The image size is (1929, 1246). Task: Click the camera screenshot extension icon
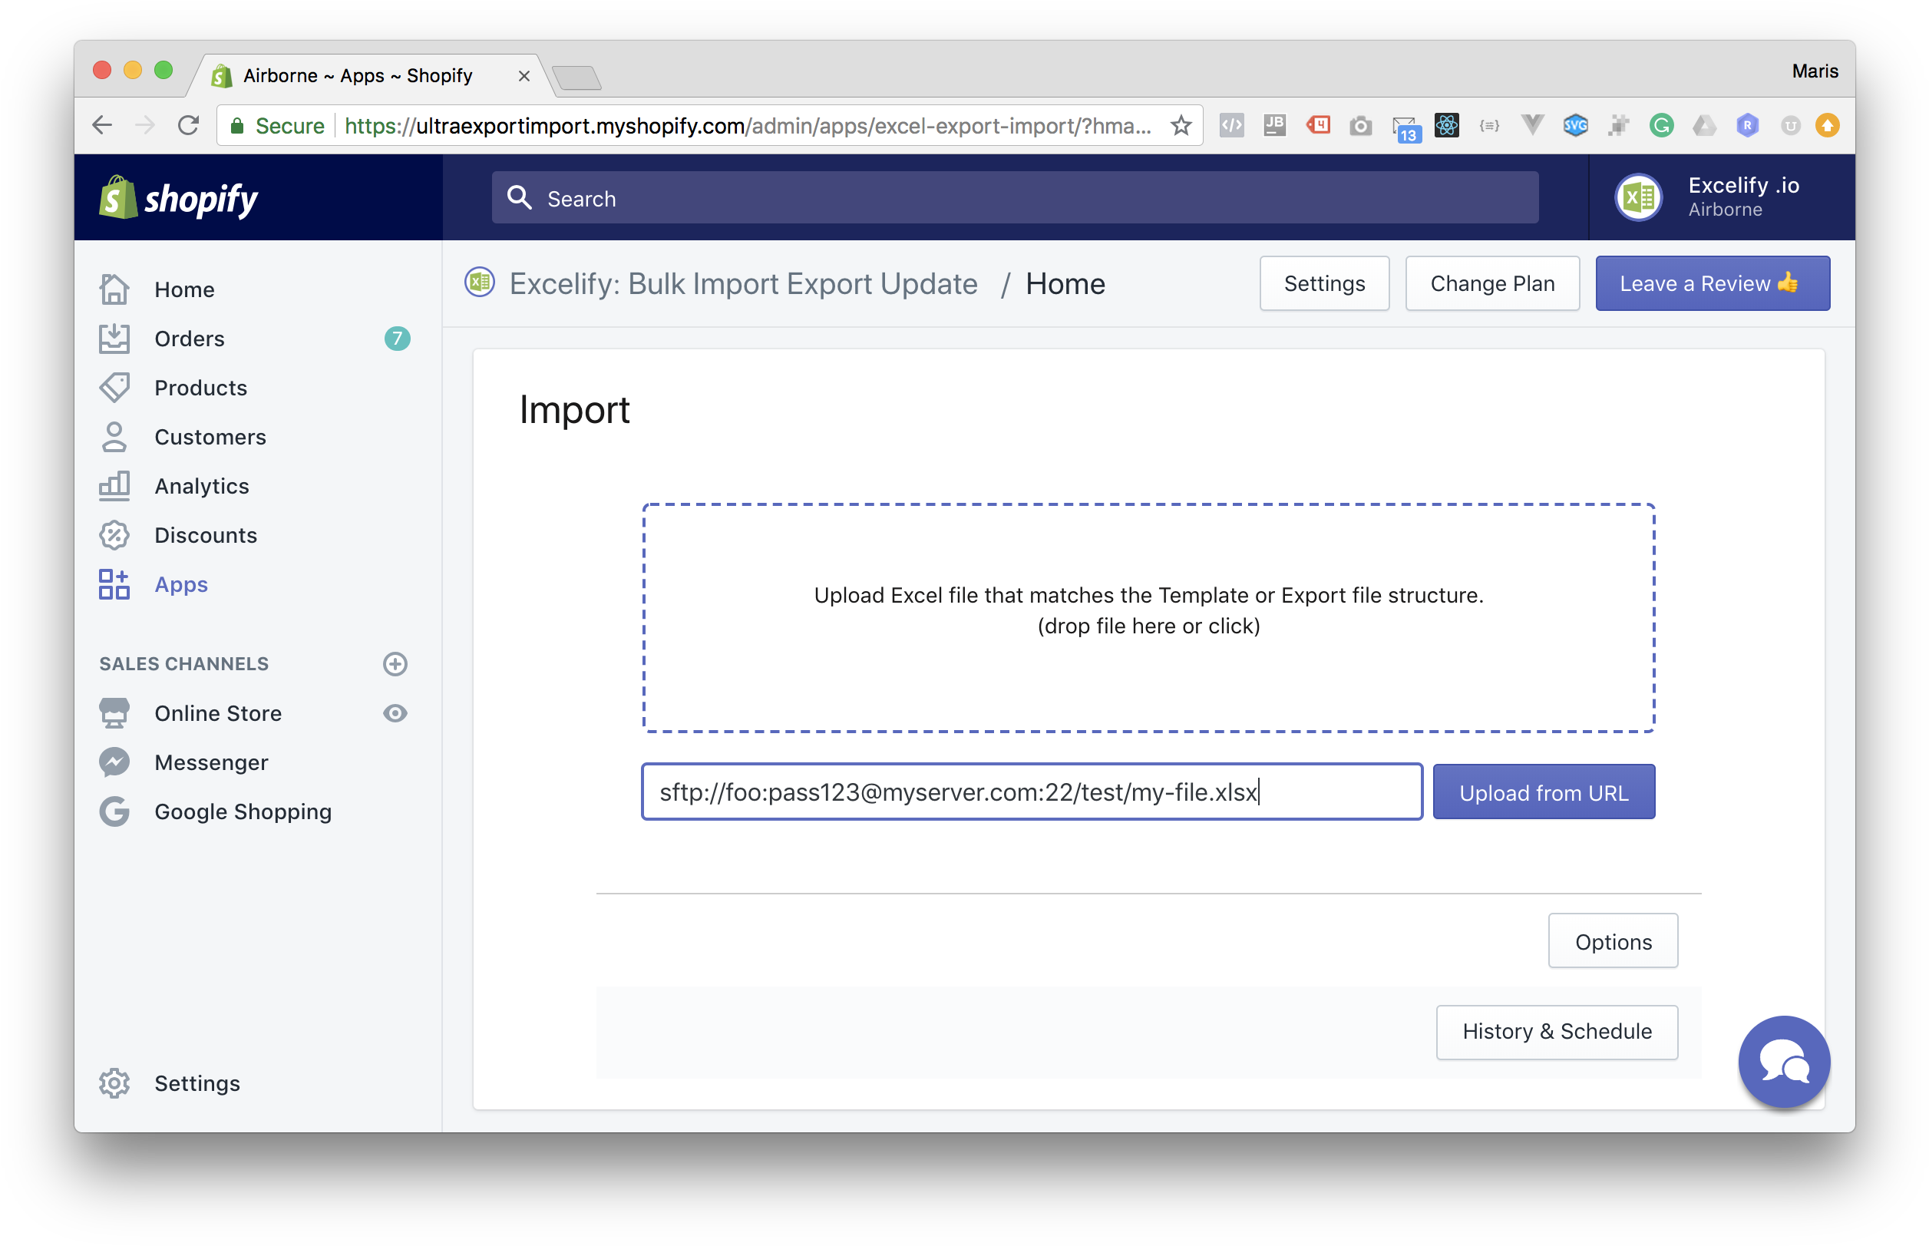pyautogui.click(x=1360, y=125)
